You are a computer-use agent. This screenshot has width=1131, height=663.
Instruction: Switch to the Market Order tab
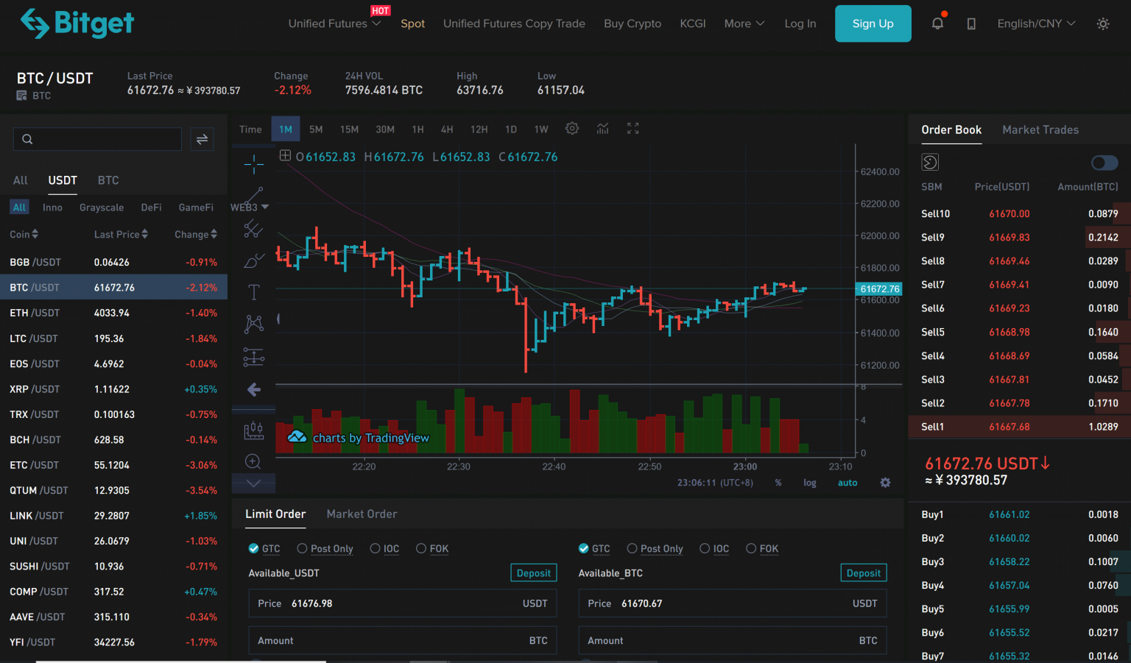point(362,514)
